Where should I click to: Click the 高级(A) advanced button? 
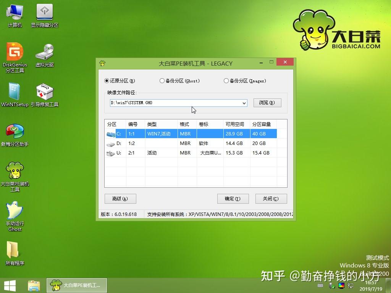(x=120, y=199)
